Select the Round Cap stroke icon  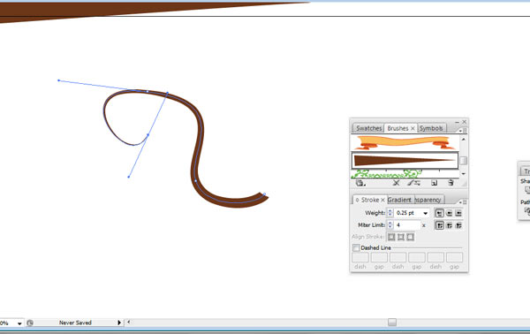click(449, 213)
